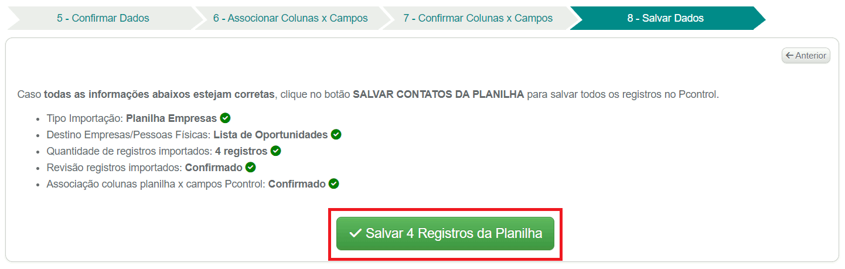845x269 pixels.
Task: Click check icon next to Lista de Oportunidades
Action: (x=336, y=134)
